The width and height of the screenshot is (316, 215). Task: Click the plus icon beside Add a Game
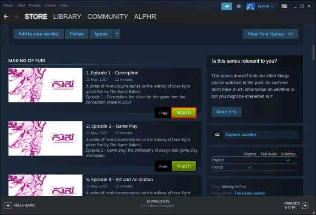tap(8, 205)
